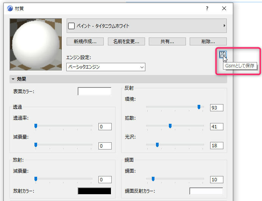
Task: Click the 鏡面 slider handle
Action: [x=153, y=179]
